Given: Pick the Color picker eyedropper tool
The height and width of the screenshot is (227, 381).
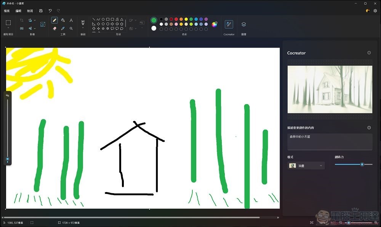Looking at the screenshot, I should click(63, 28).
